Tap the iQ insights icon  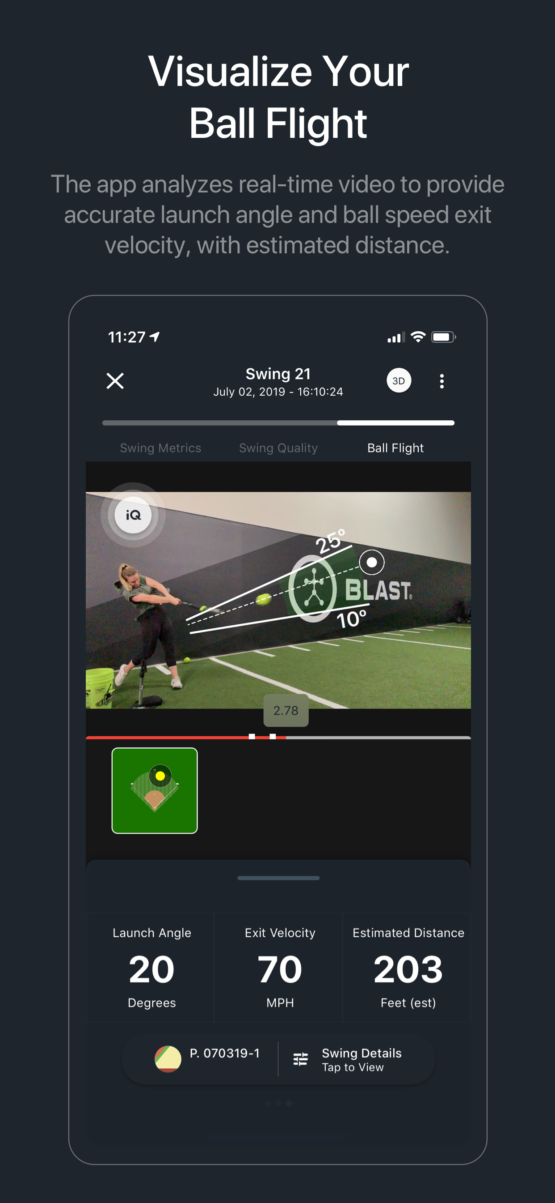coord(133,515)
